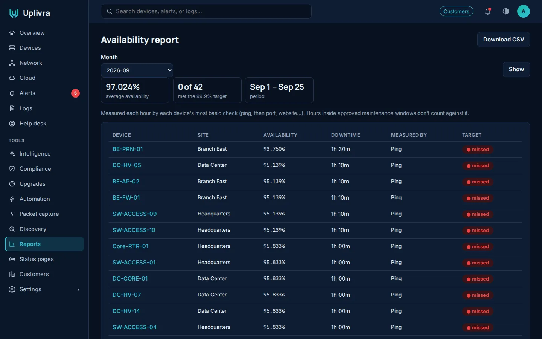Screen dimensions: 542x339
Task: Click the user avatar A
Action: coord(523,11)
